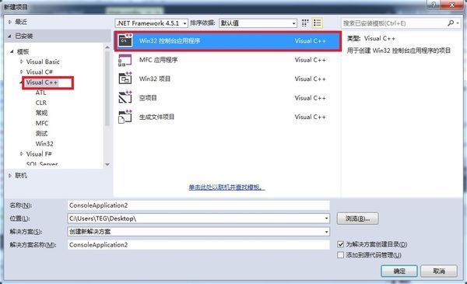Image resolution: width=467 pixels, height=284 pixels.
Task: Click the 确定 button
Action: [x=399, y=272]
